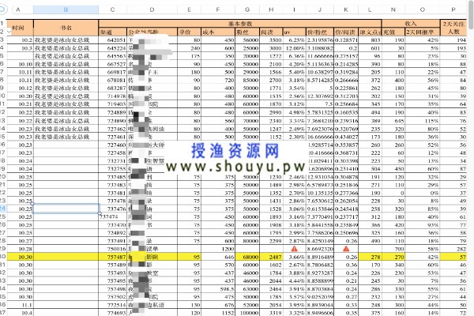Click the price cell 175
The image size is (474, 316).
(x=190, y=56)
